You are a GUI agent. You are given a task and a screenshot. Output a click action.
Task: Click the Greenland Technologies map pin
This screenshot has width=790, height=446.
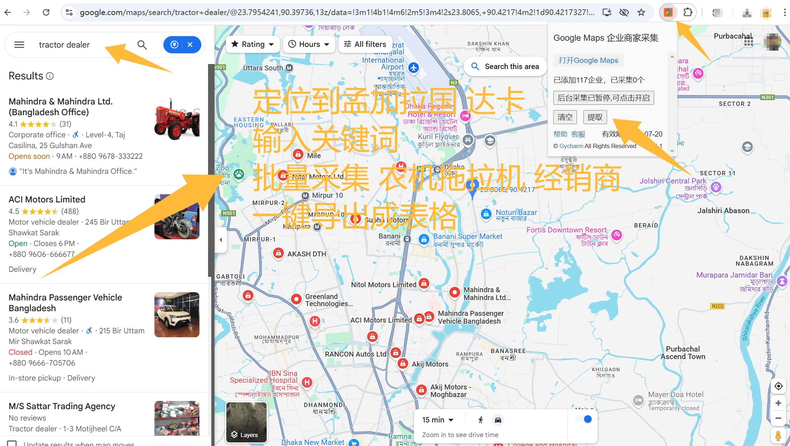[296, 299]
